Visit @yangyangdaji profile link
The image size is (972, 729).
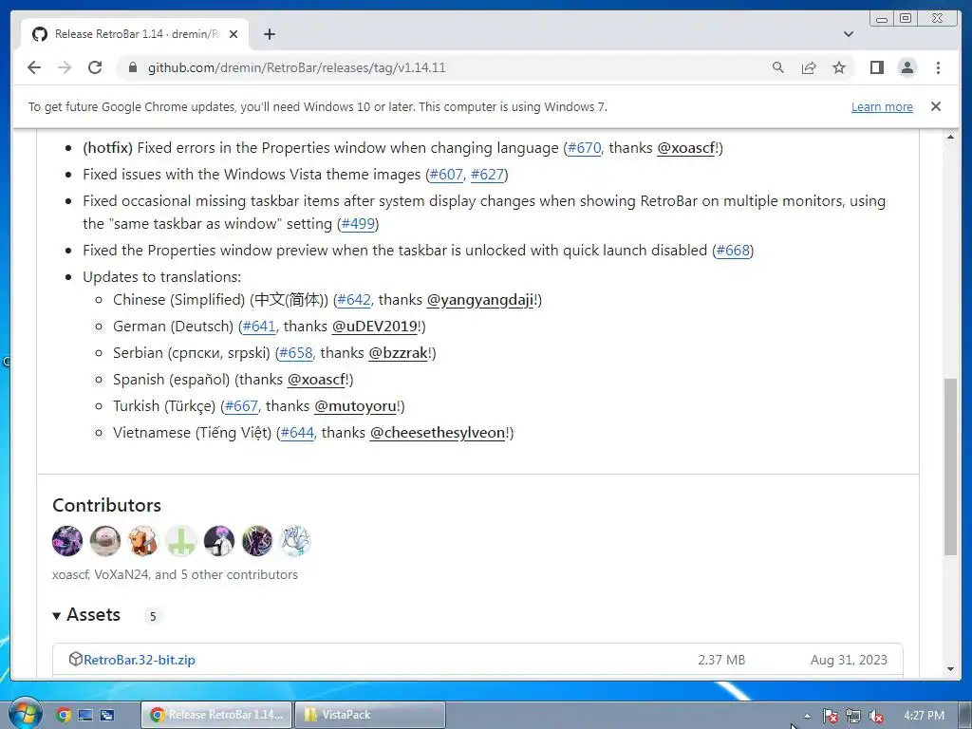coord(479,300)
